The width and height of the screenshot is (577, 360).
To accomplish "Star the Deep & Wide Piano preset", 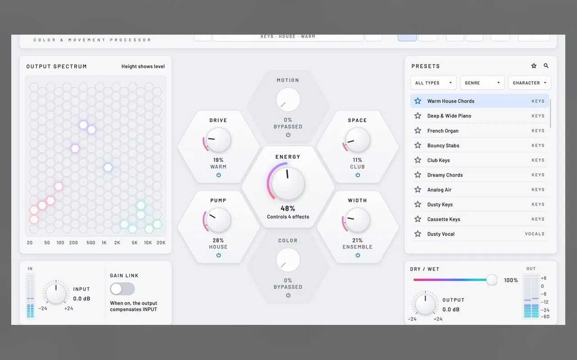I will click(x=418, y=116).
